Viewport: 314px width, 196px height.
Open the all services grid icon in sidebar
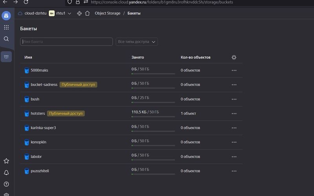click(x=6, y=27)
